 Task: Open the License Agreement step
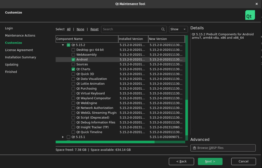pos(19,50)
